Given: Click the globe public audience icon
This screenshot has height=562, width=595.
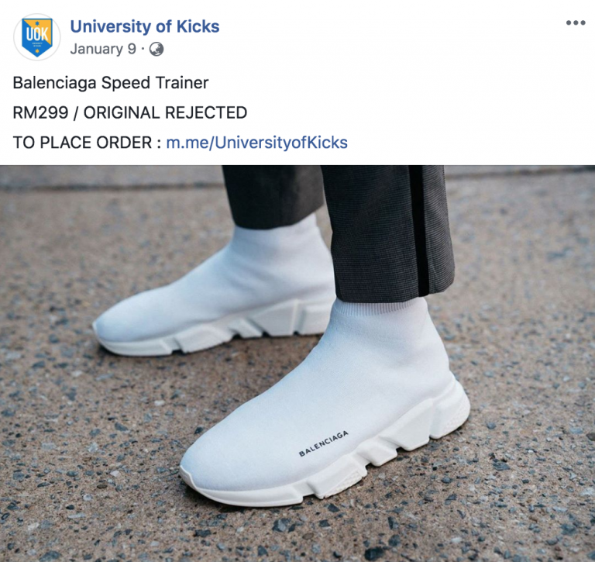Looking at the screenshot, I should click(x=156, y=50).
